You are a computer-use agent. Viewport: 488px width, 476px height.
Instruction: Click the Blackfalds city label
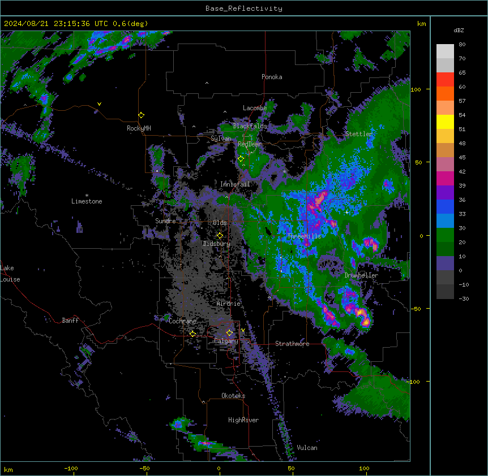[250, 126]
